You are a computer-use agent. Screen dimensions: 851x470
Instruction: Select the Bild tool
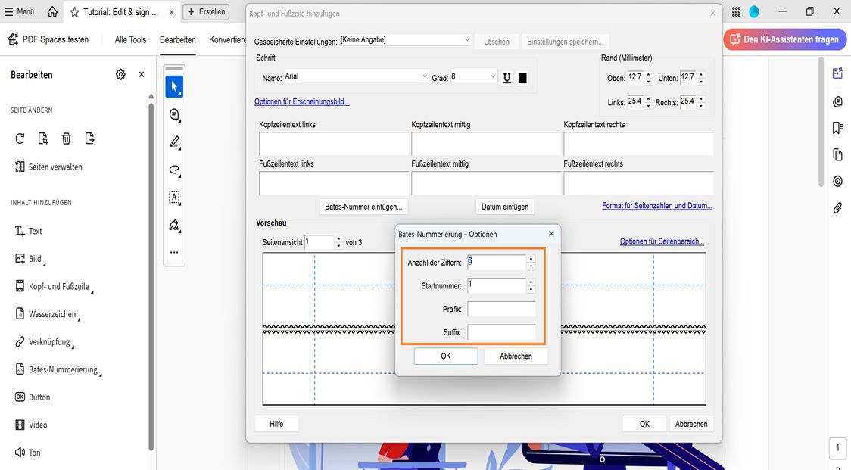(30, 259)
